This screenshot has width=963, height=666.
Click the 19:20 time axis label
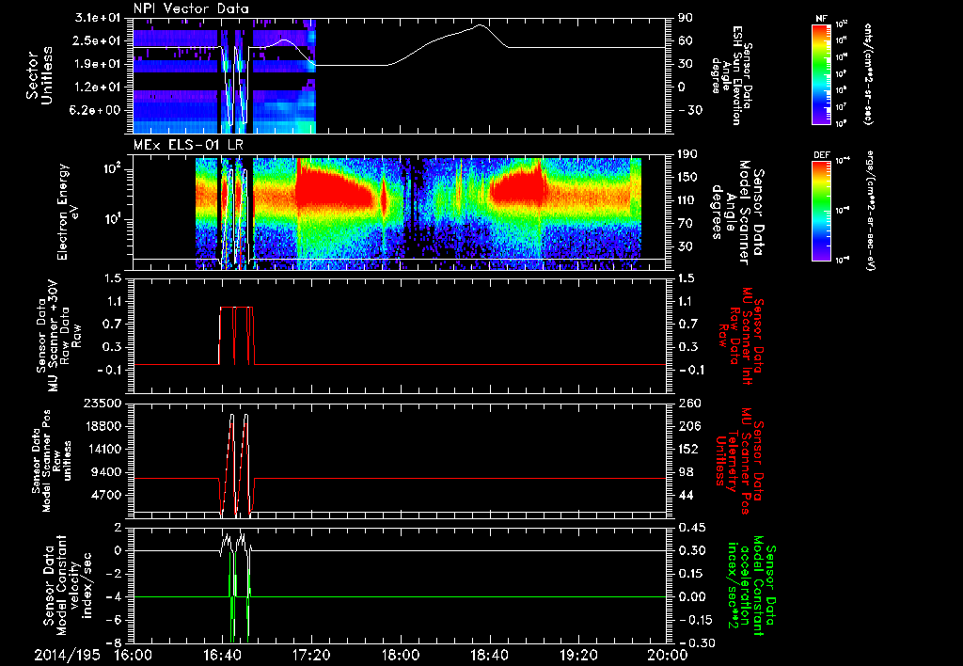point(578,655)
